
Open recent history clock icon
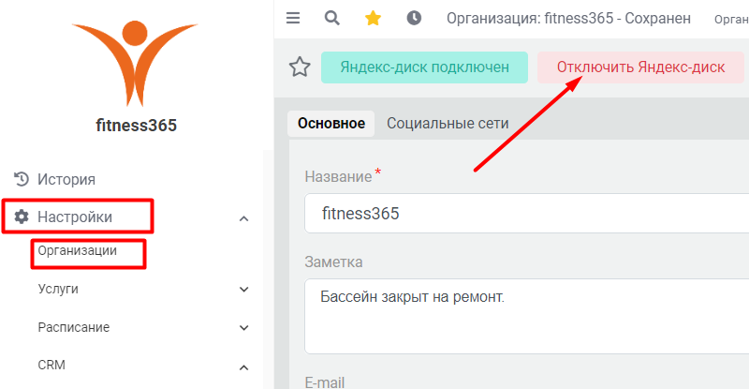coord(414,18)
